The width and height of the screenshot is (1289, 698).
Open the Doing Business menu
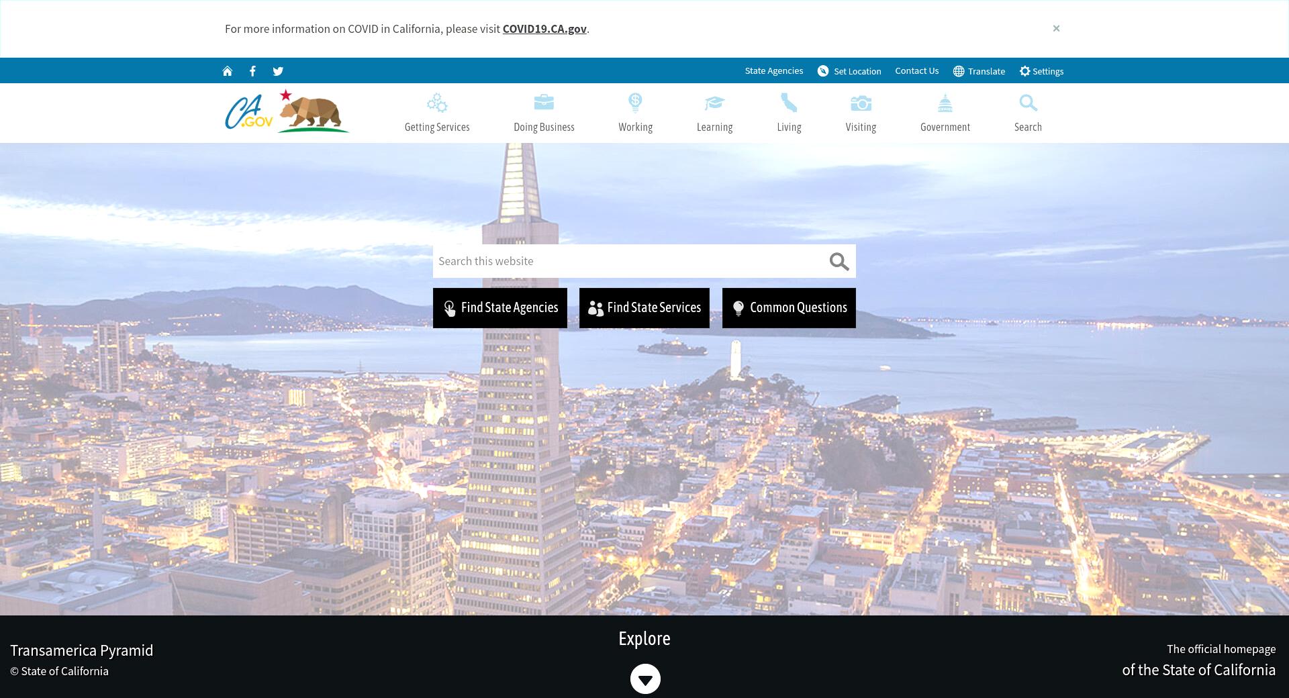[544, 127]
